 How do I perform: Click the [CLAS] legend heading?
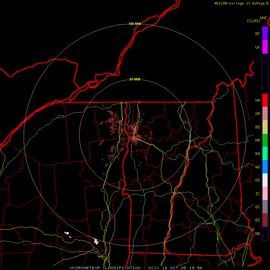click(x=253, y=21)
